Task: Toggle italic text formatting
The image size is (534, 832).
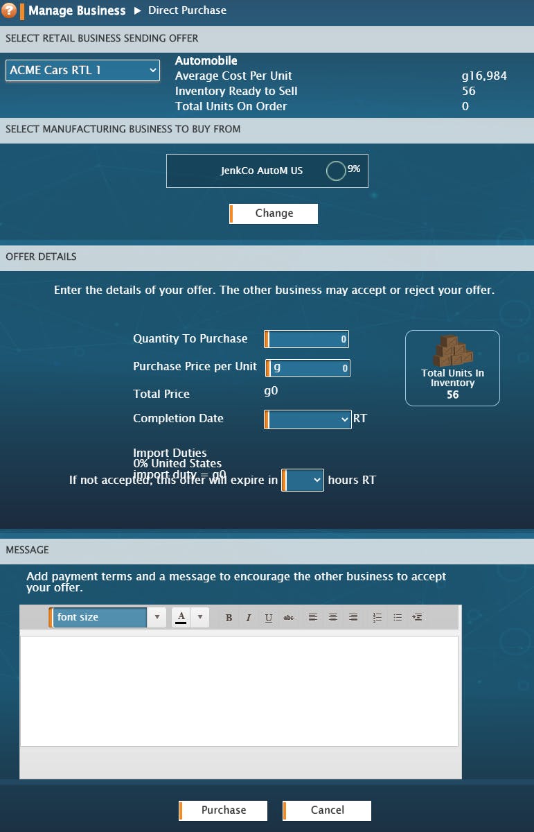Action: click(x=248, y=618)
